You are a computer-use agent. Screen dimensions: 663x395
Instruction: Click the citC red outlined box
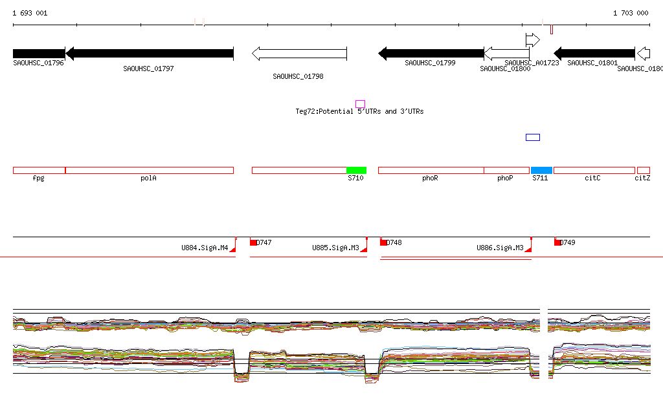(x=594, y=171)
